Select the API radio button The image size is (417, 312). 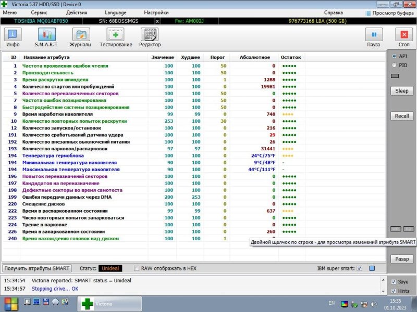[x=394, y=56]
